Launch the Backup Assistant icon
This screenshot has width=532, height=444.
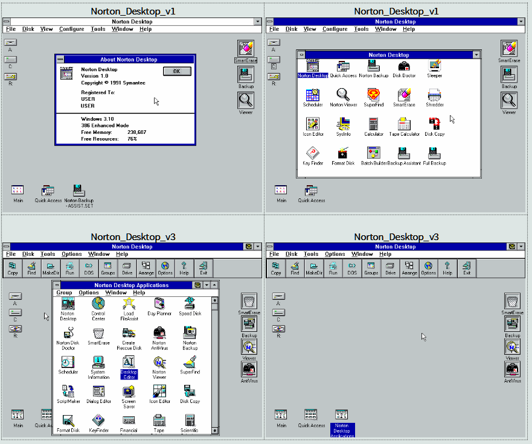[404, 156]
